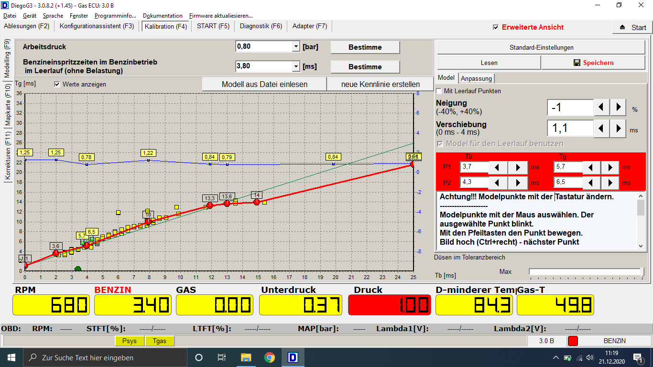Image resolution: width=653 pixels, height=367 pixels.
Task: Open the notification center icon
Action: (638, 357)
